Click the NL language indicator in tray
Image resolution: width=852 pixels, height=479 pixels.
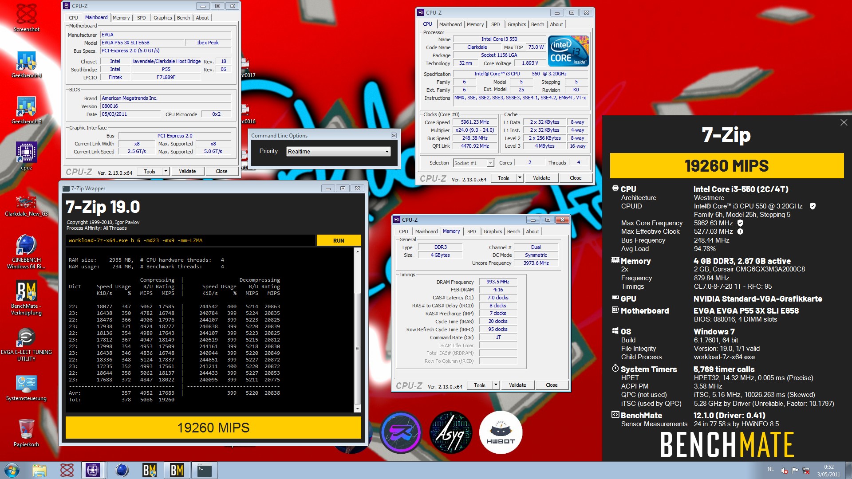[x=771, y=469]
